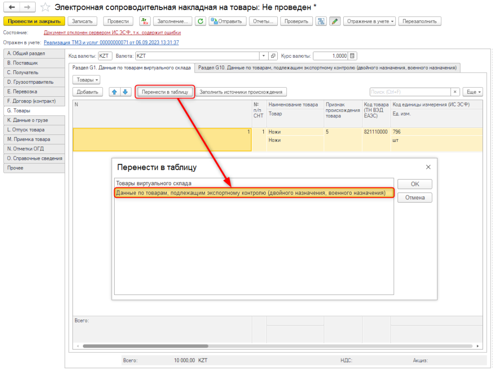Screen dimensions: 493x373
Task: Open the document structure icon
Action: pyautogui.click(x=321, y=21)
